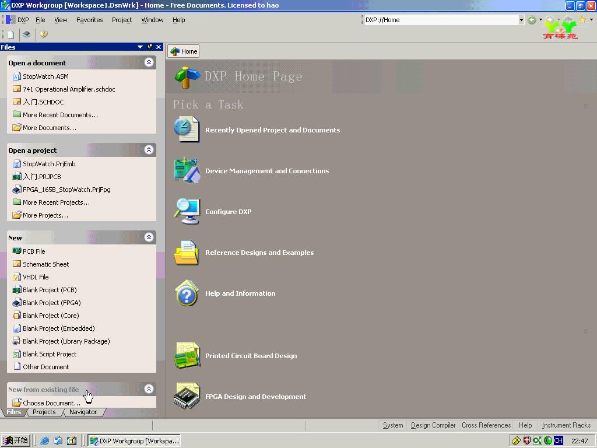Open the File menu

[40, 20]
